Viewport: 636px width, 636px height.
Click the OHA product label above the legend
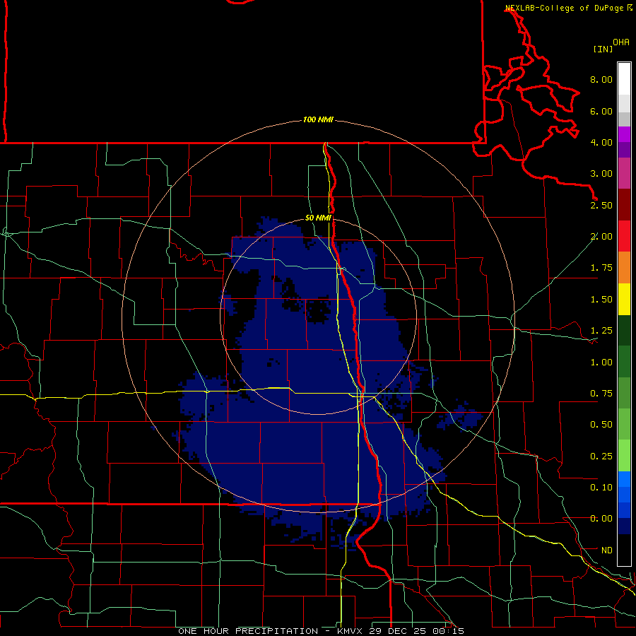click(621, 42)
